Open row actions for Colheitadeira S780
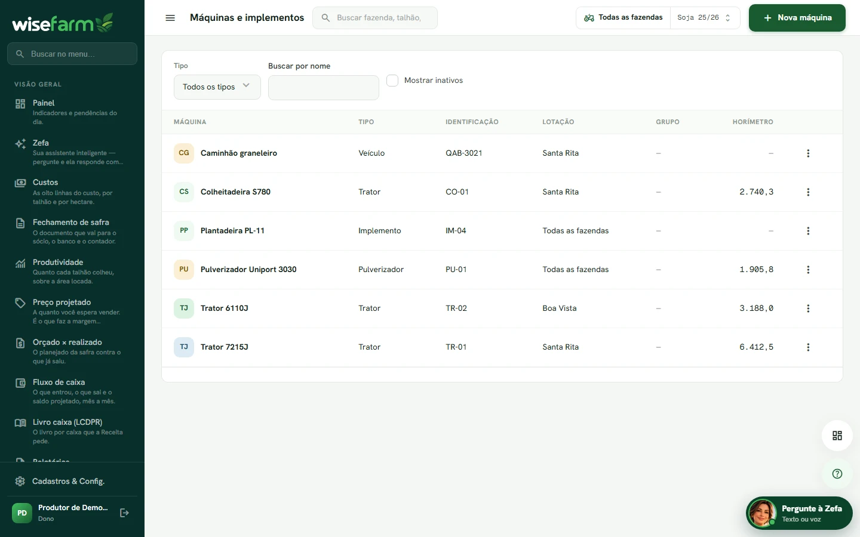 click(808, 192)
